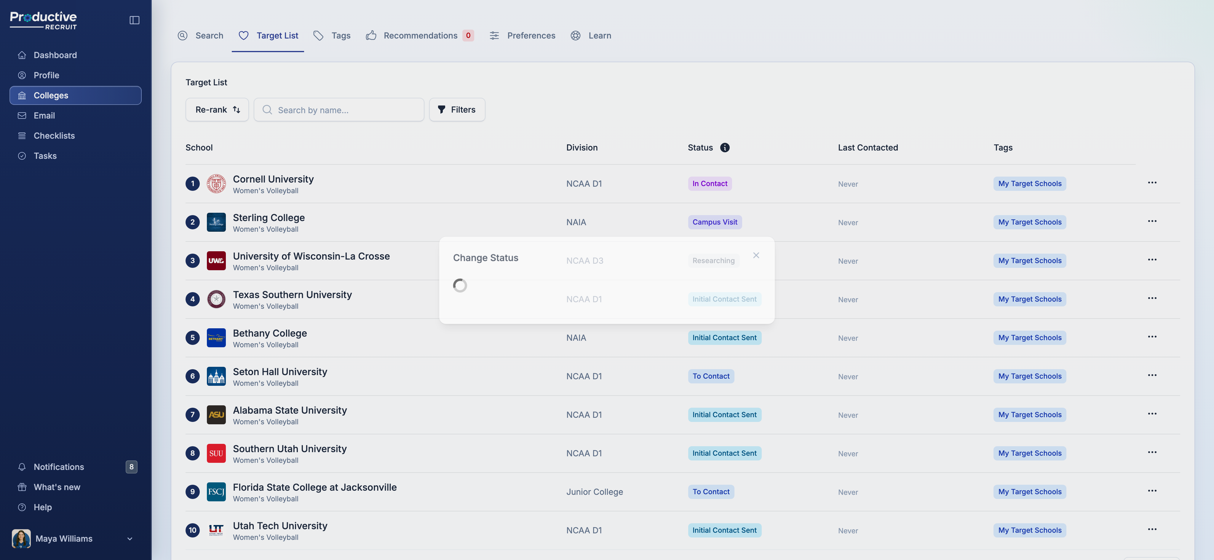Click the UWL school logo
Image resolution: width=1214 pixels, height=560 pixels.
(216, 261)
